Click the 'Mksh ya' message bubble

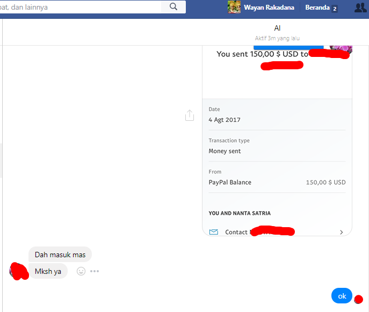[48, 271]
